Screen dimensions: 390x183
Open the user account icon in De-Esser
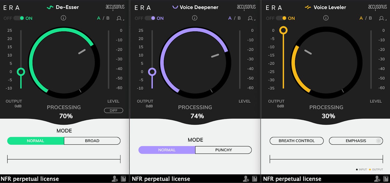coord(114,179)
